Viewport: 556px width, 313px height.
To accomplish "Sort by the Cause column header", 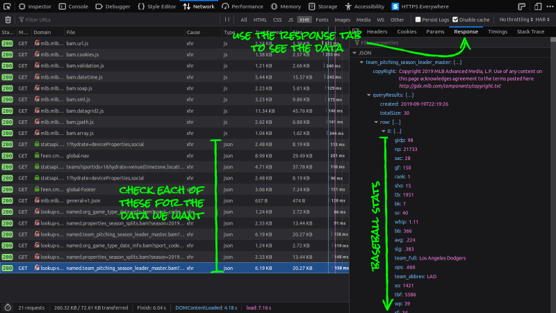I will coord(203,32).
